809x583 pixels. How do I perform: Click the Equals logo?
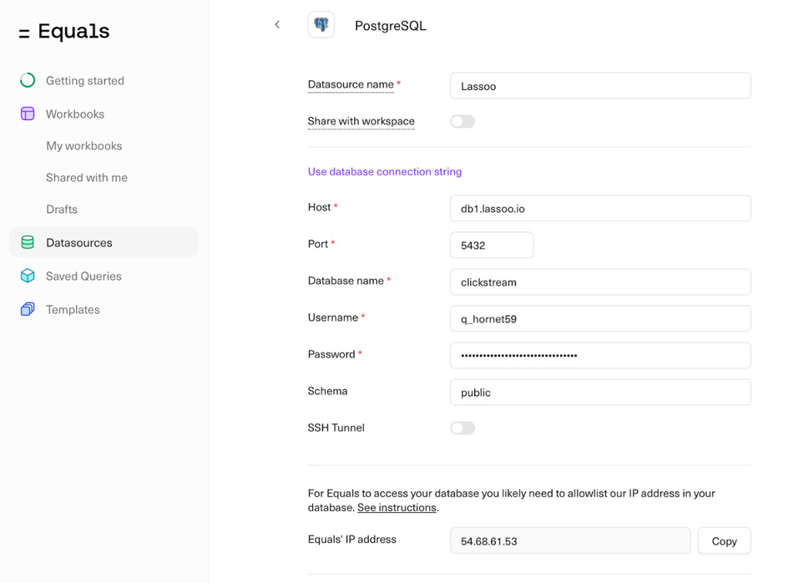pyautogui.click(x=64, y=32)
